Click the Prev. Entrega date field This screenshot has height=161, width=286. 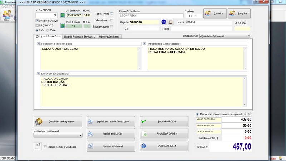point(74,26)
